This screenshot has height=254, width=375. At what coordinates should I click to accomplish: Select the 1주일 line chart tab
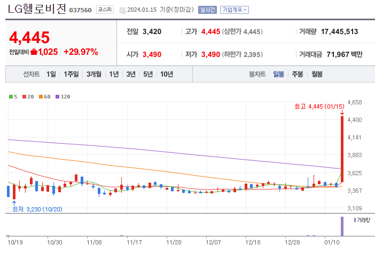pos(71,74)
